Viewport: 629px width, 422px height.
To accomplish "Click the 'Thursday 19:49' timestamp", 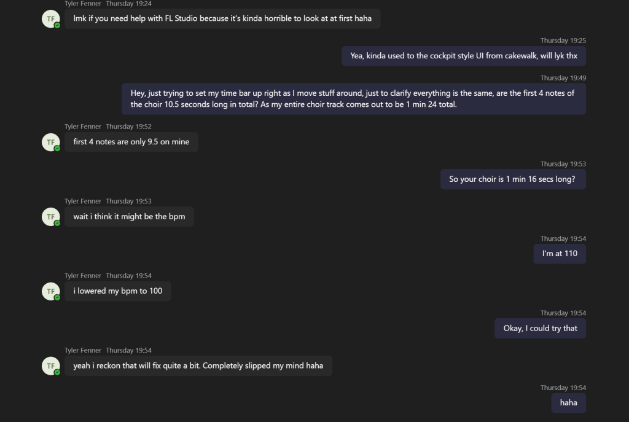I will pos(563,78).
